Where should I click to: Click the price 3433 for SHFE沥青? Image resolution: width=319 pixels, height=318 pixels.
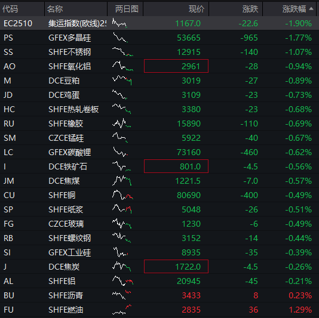tap(191, 295)
